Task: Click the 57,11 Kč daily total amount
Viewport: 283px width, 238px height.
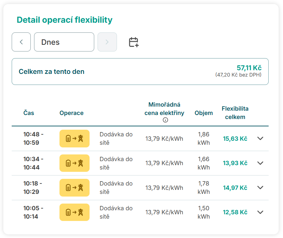Action: click(x=249, y=68)
